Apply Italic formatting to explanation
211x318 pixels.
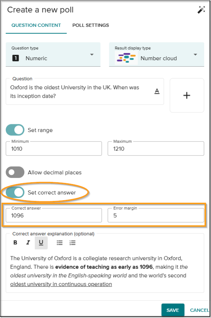pos(28,242)
